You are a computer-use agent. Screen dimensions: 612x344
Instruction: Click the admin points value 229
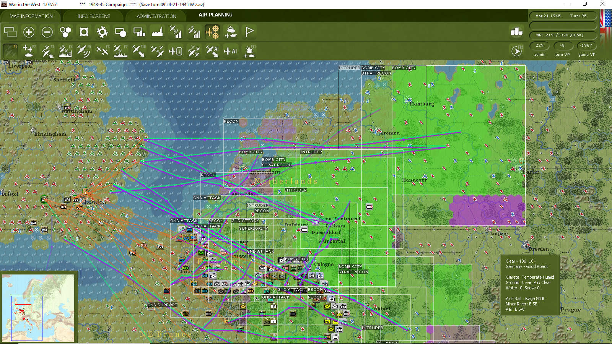540,45
